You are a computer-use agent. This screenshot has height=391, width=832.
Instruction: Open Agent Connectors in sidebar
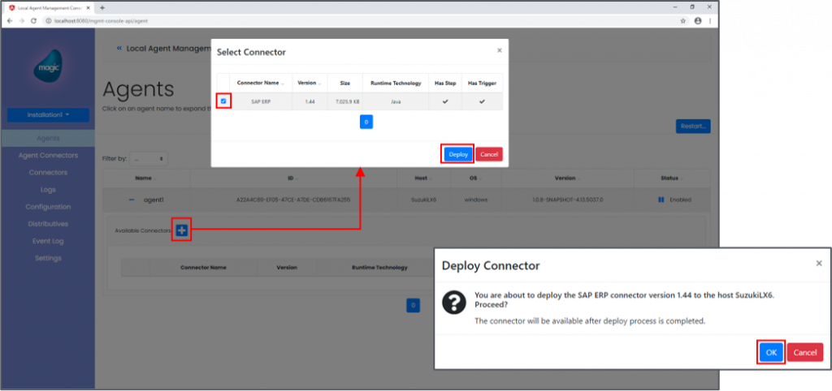(x=48, y=155)
